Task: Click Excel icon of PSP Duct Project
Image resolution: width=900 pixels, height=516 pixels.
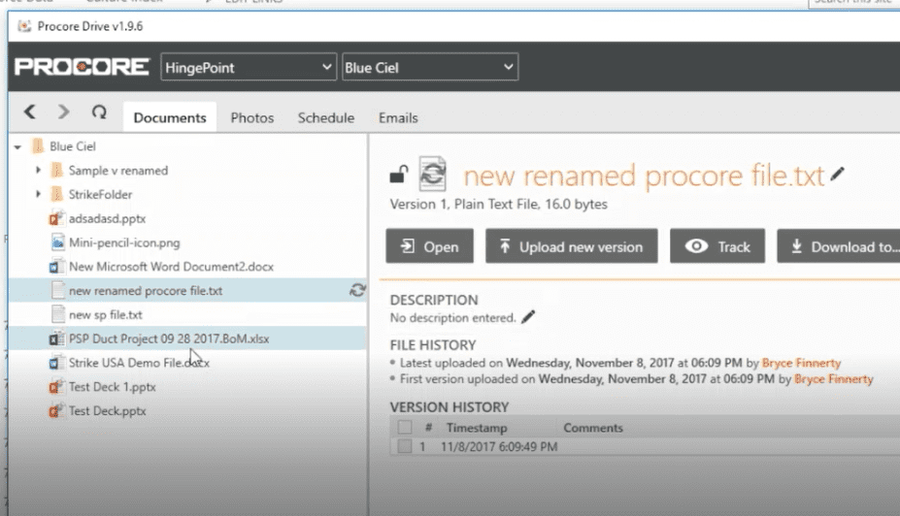Action: coord(56,339)
